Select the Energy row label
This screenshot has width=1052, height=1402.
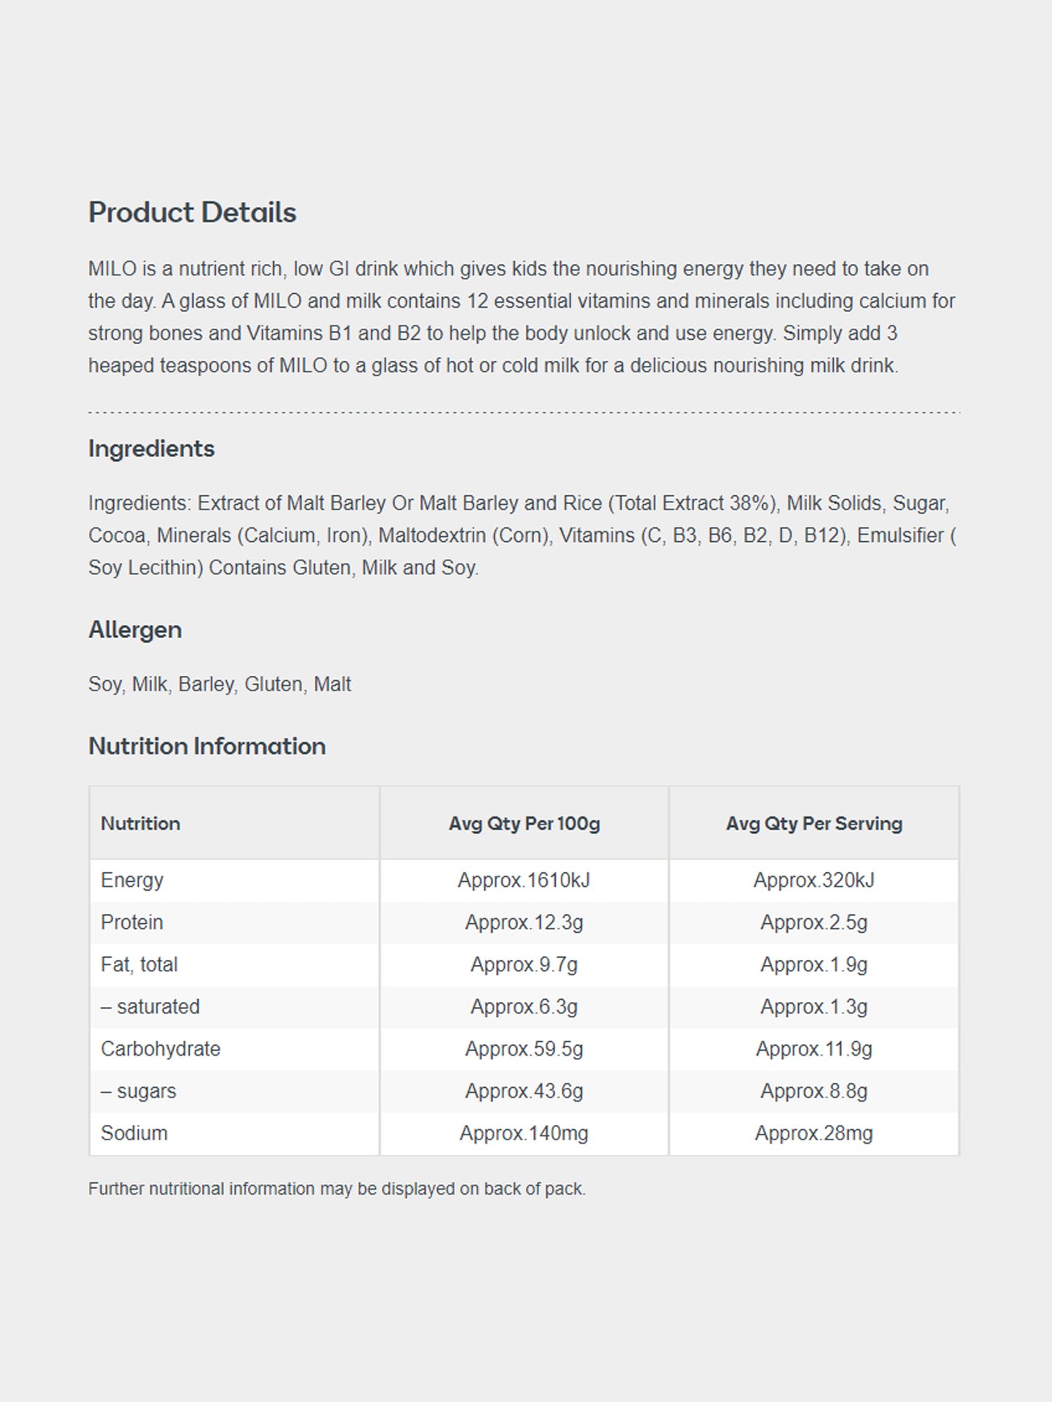click(132, 879)
